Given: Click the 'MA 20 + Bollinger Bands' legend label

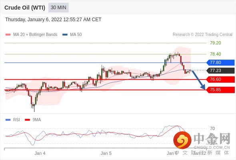Looking at the screenshot, I should click(x=35, y=35).
